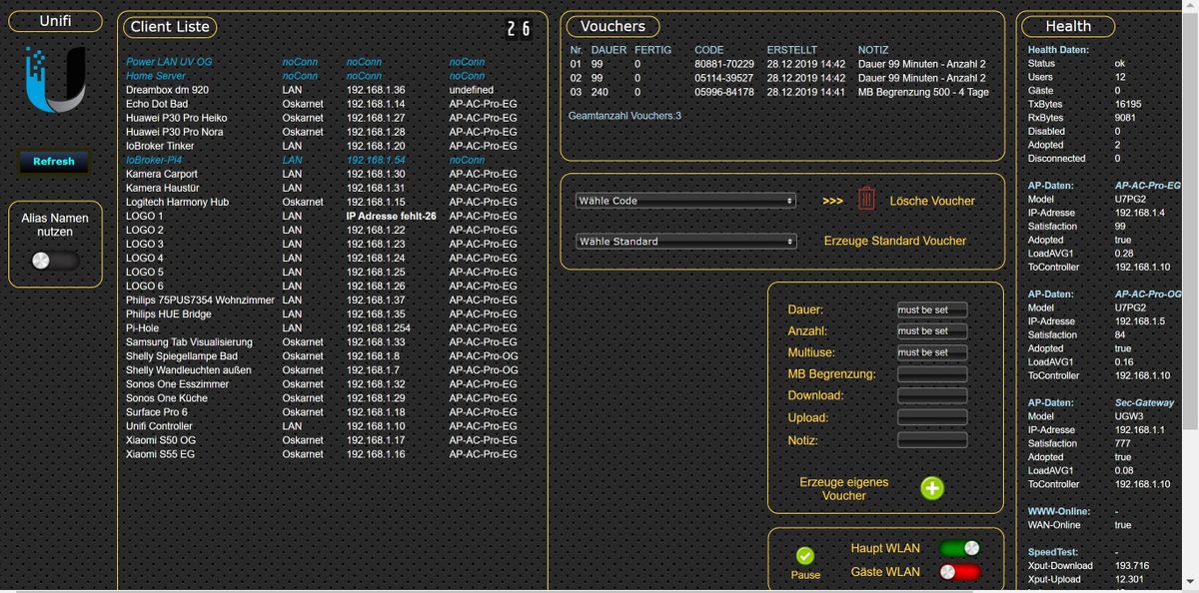Select client Sonos One Küche
Viewport: 1199px width, 593px height.
click(167, 397)
